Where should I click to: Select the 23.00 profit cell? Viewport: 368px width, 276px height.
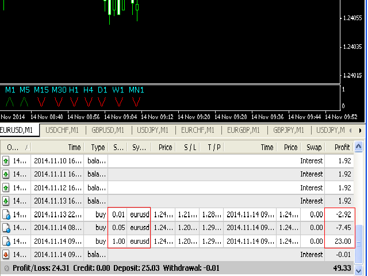[342, 241]
